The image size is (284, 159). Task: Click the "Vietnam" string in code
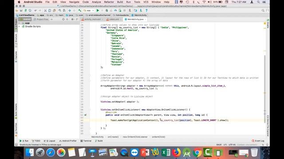[116, 64]
